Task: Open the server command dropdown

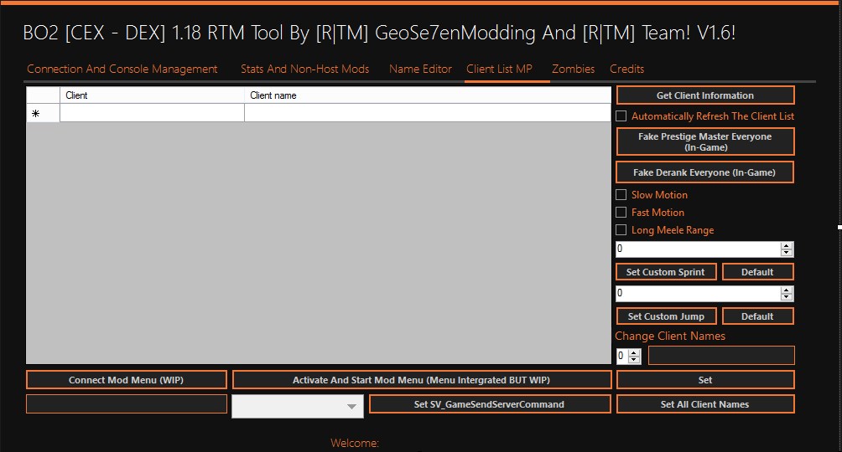Action: click(351, 407)
